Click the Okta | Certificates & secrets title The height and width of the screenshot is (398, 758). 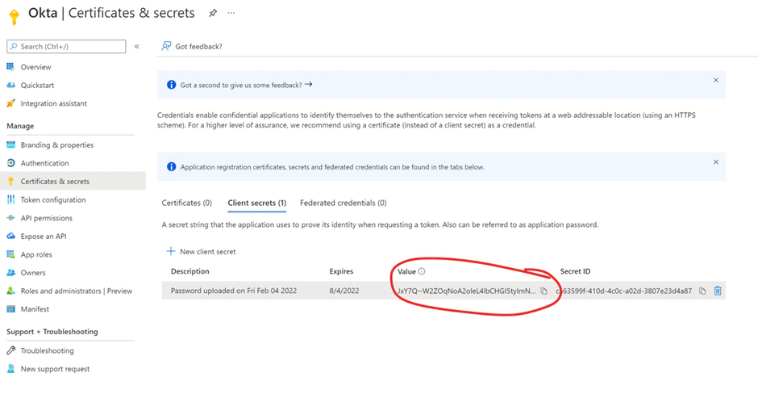(111, 13)
